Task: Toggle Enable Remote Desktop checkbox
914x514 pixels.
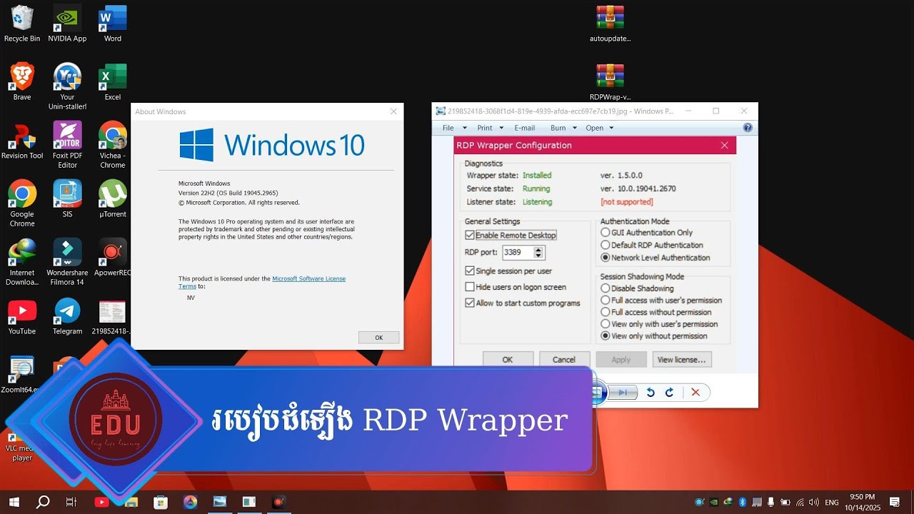Action: tap(469, 235)
